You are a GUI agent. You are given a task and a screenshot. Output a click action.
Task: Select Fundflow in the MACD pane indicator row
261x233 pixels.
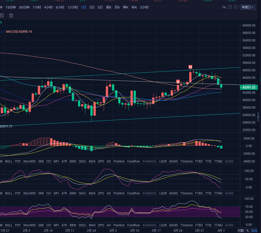134,161
